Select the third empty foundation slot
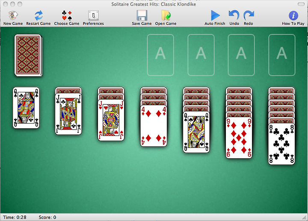Image resolution: width=308 pixels, height=221 pixels. (x=241, y=55)
